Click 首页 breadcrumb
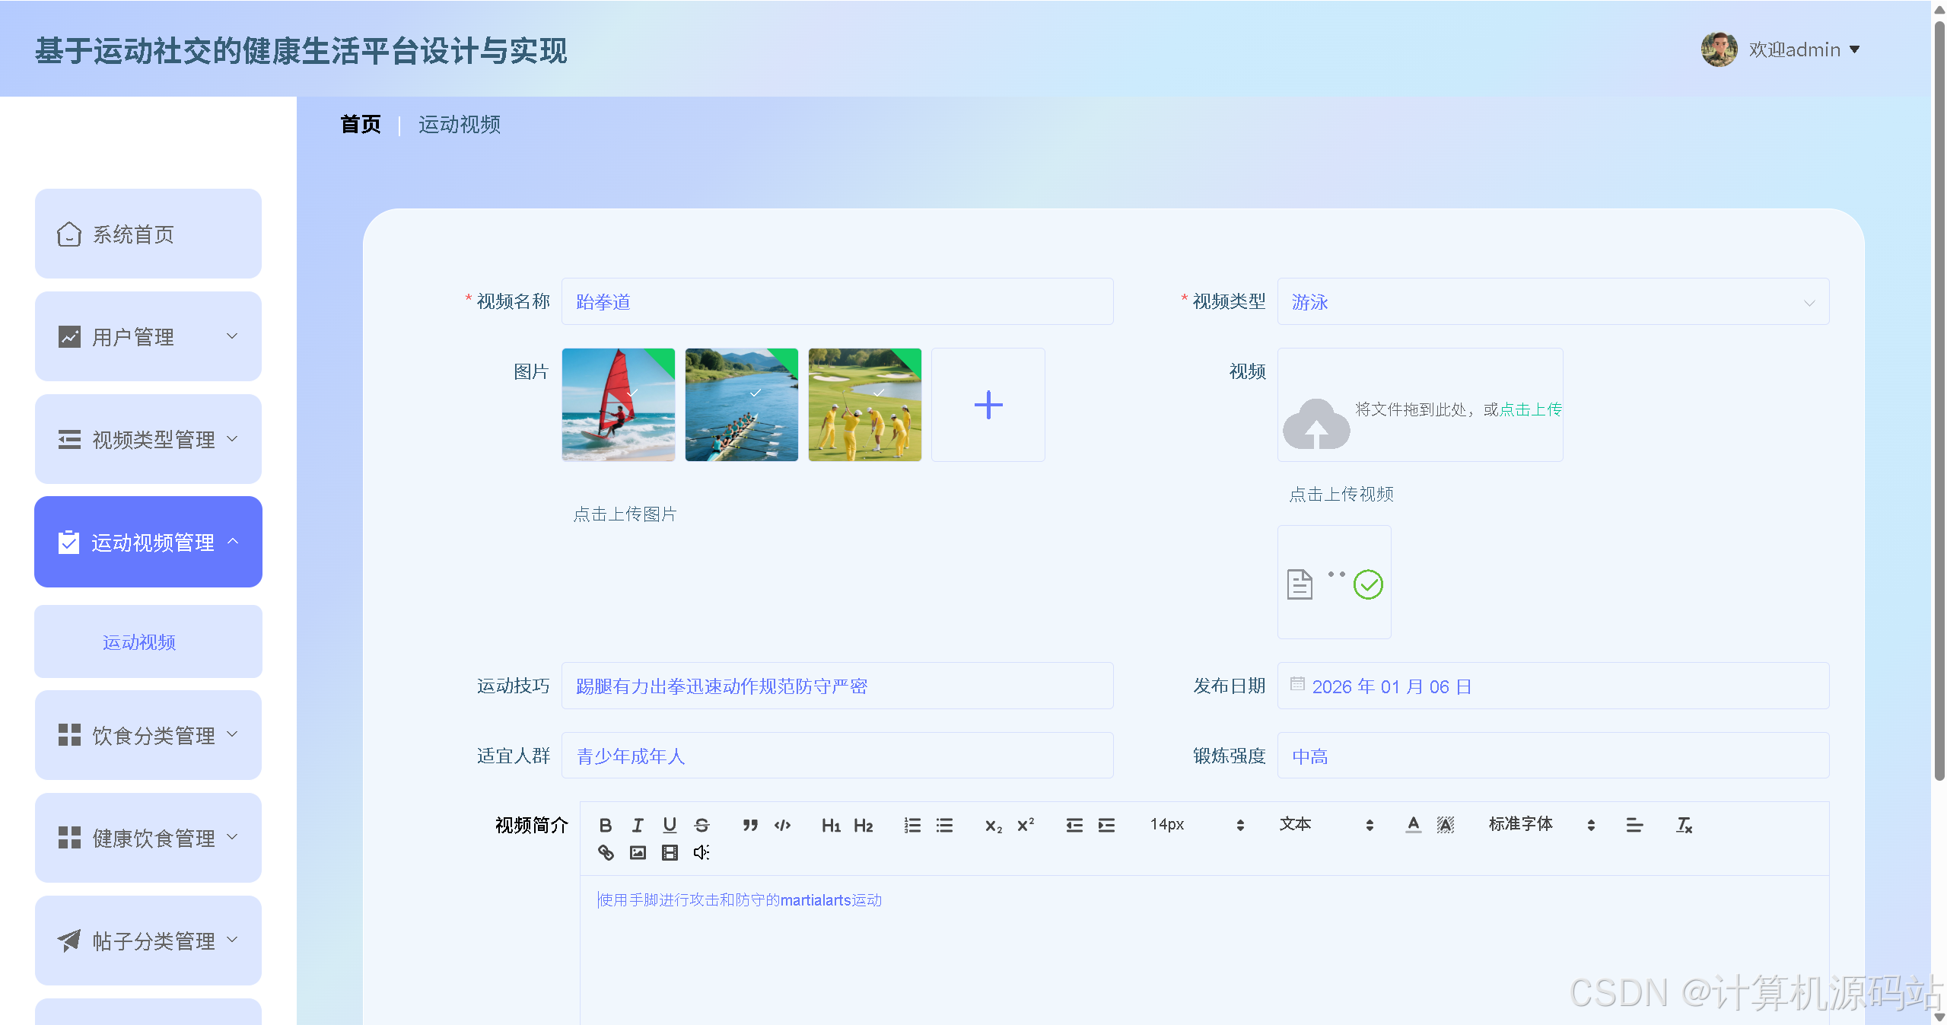The width and height of the screenshot is (1947, 1025). [x=361, y=124]
